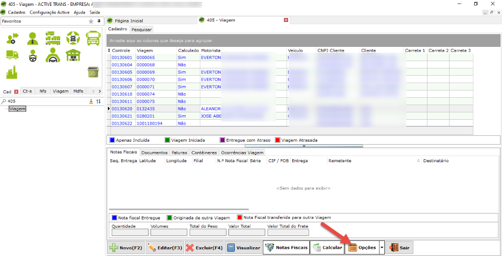Click the warehouse icon in Favoritos

click(x=73, y=55)
